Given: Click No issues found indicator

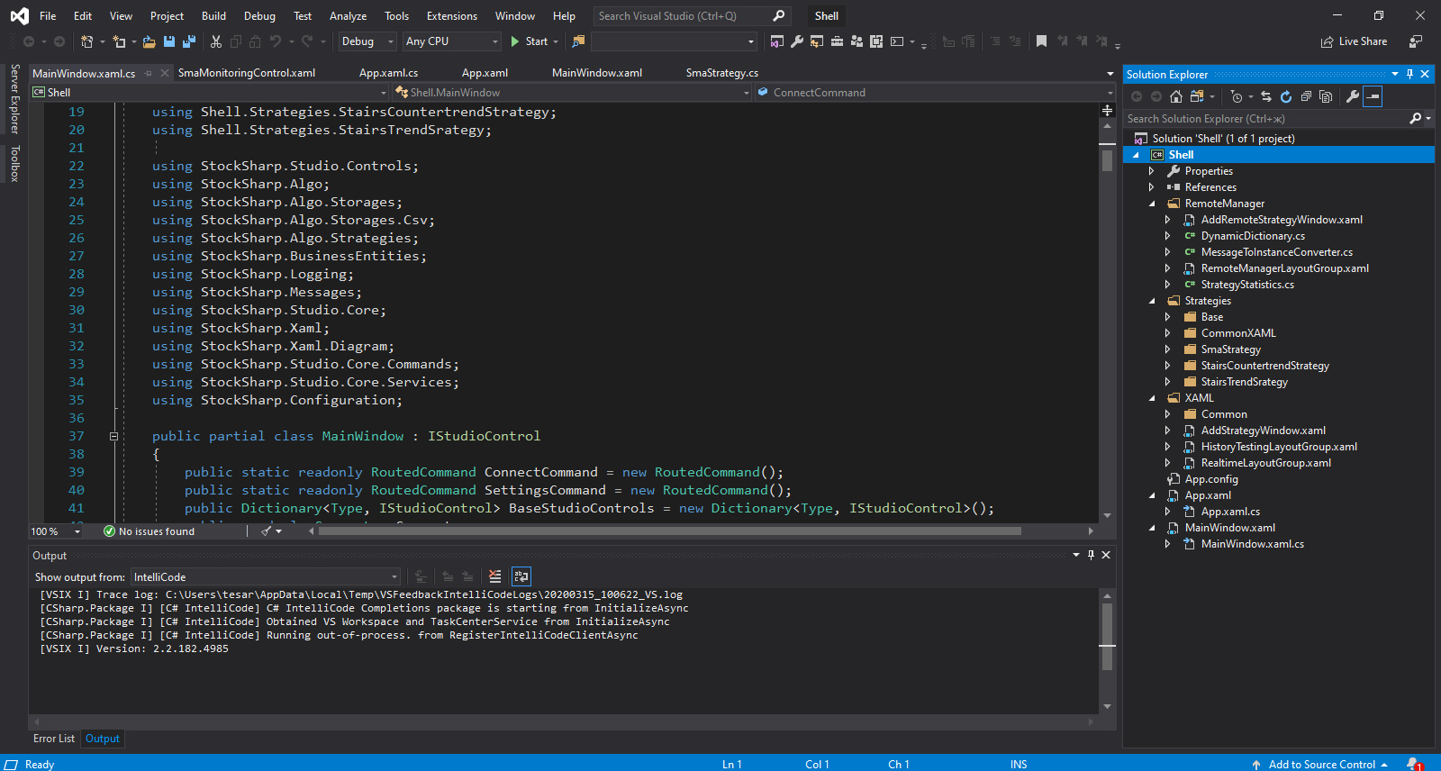Looking at the screenshot, I should click(x=149, y=531).
